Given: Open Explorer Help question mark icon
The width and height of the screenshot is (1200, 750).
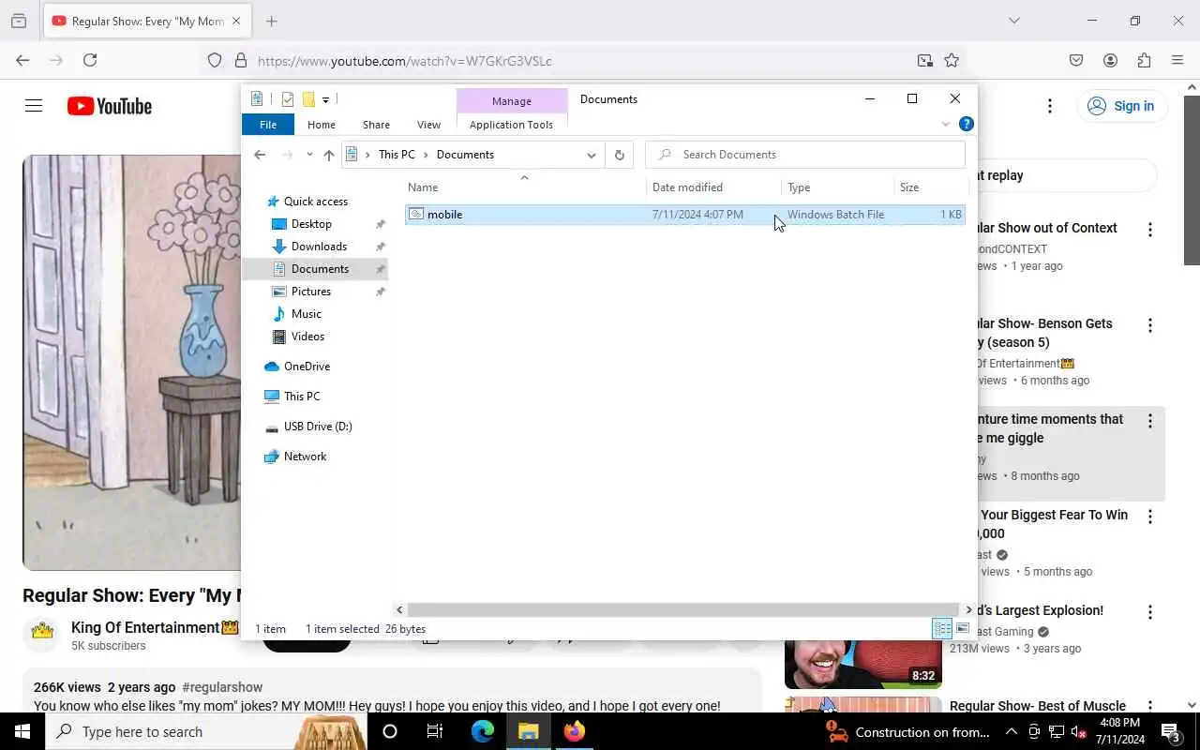Looking at the screenshot, I should coord(967,124).
